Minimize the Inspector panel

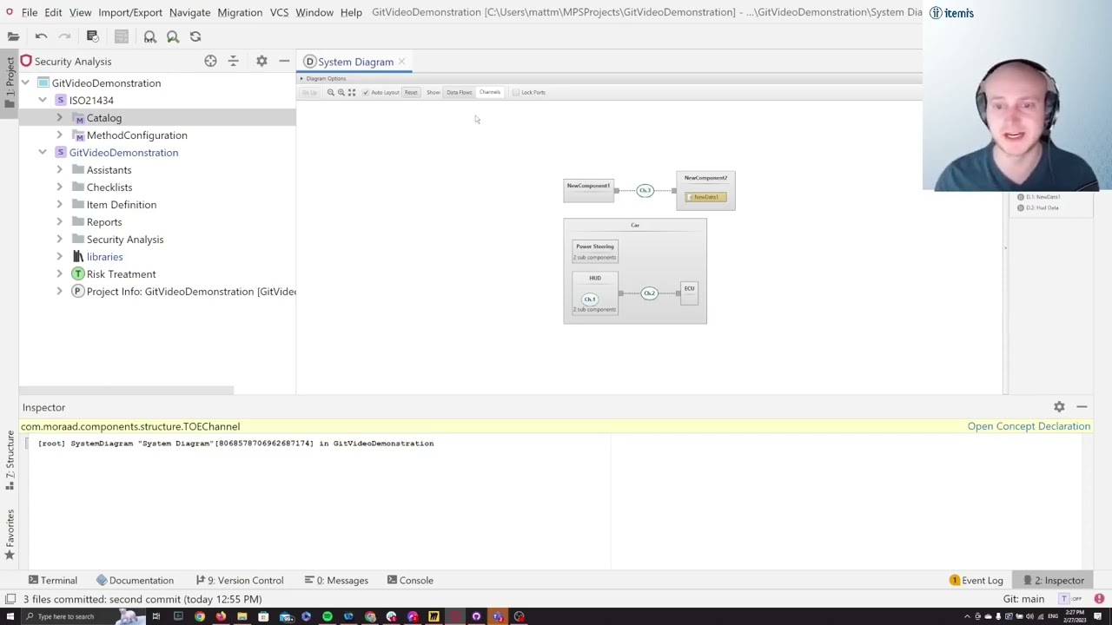pos(1082,406)
